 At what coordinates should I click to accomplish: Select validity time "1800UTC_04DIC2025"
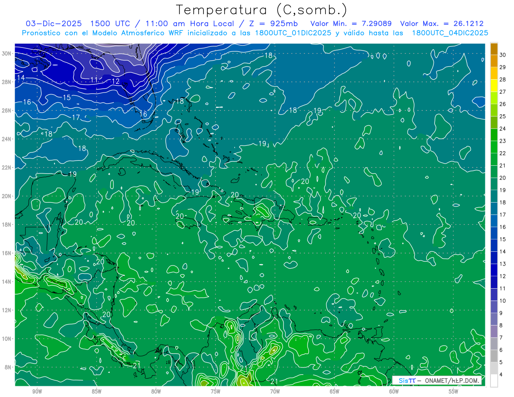click(x=450, y=33)
